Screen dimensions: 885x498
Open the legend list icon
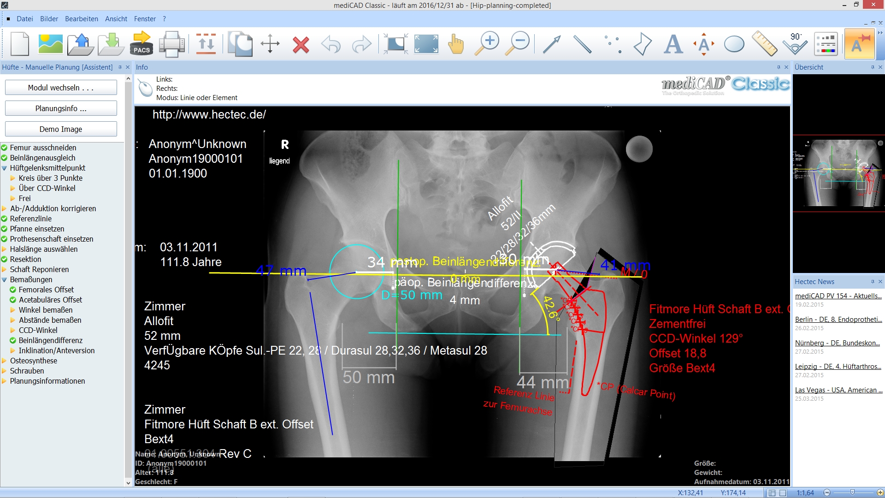826,44
